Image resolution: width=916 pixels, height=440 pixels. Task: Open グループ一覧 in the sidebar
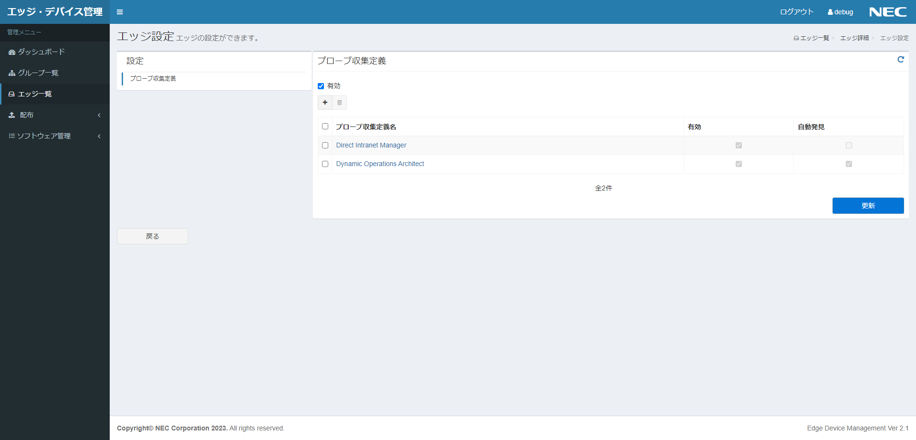[x=38, y=73]
